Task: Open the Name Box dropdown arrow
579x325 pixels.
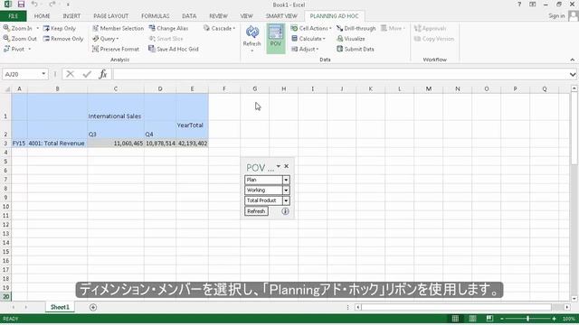Action: 43,74
